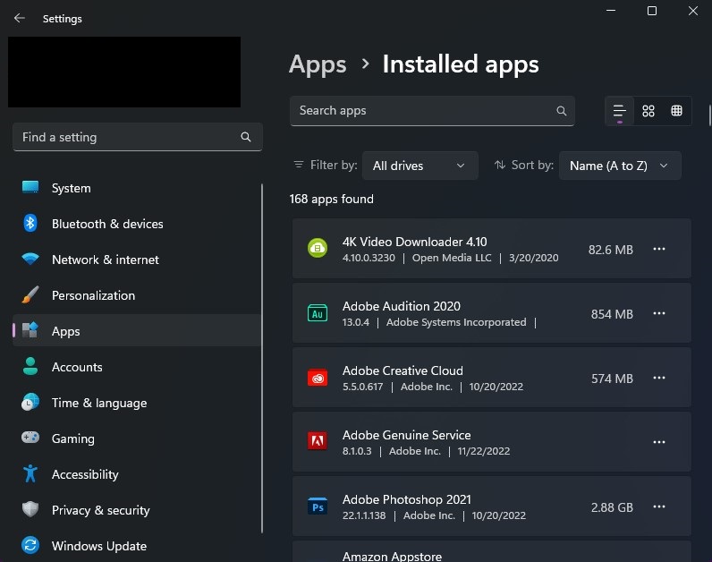Open Windows Update page
The width and height of the screenshot is (712, 562).
point(136,546)
